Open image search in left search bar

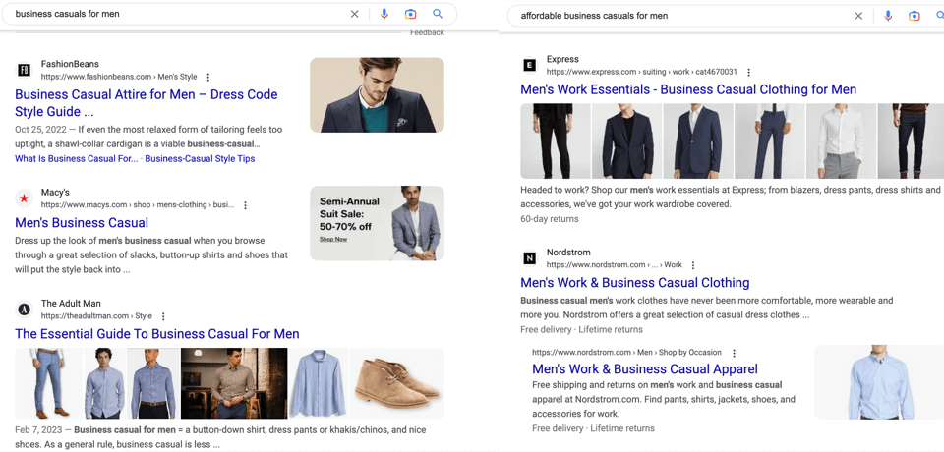[x=411, y=15]
